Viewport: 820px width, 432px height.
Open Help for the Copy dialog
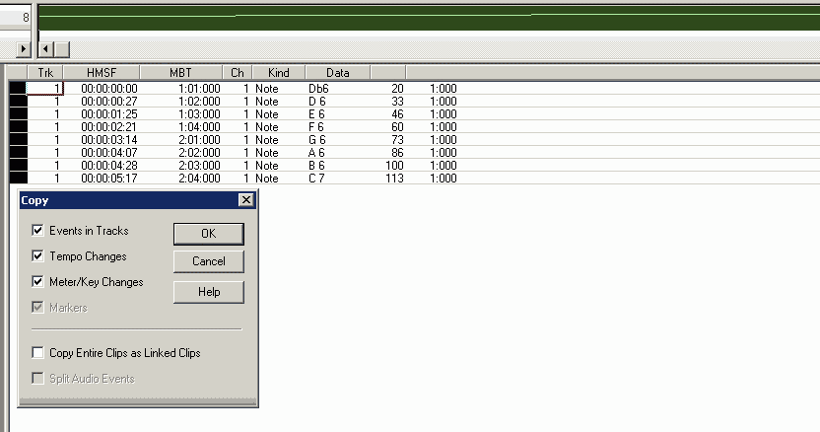point(208,292)
